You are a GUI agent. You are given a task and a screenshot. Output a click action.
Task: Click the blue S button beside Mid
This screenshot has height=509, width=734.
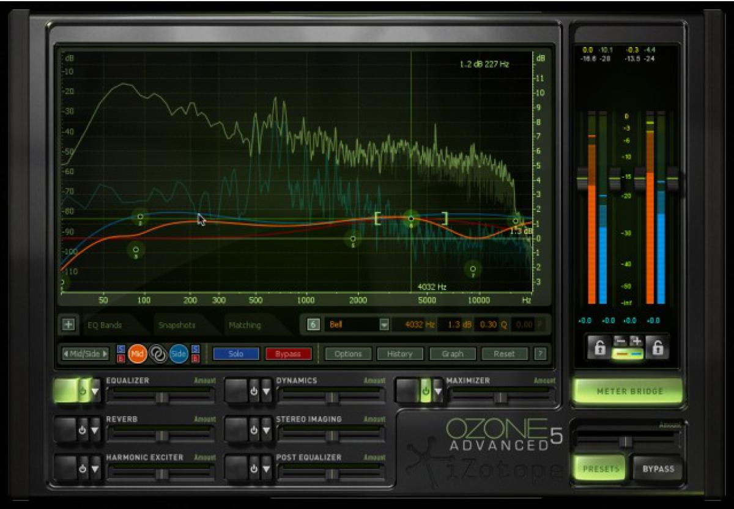[x=120, y=350]
